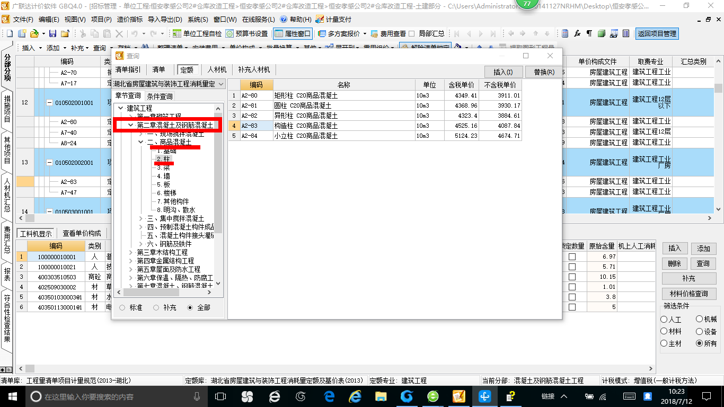Select the 设备 filter radio button
This screenshot has height=407, width=724.
click(x=700, y=331)
